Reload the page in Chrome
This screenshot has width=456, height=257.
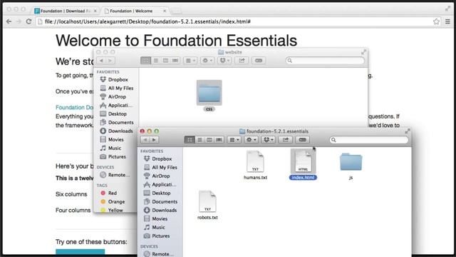(28, 21)
